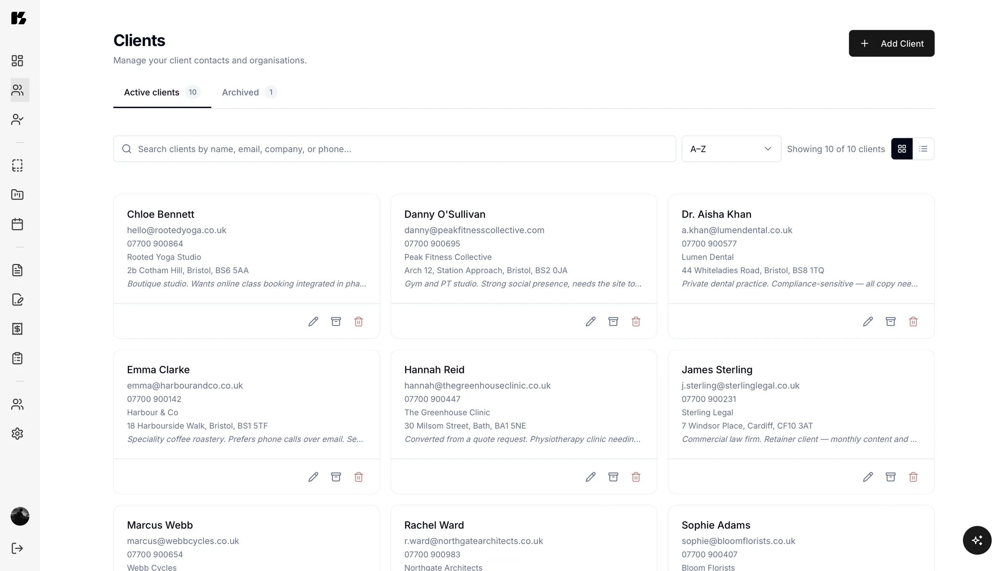Click email hannah@thegreenhouseclinic.co.uk

(477, 386)
